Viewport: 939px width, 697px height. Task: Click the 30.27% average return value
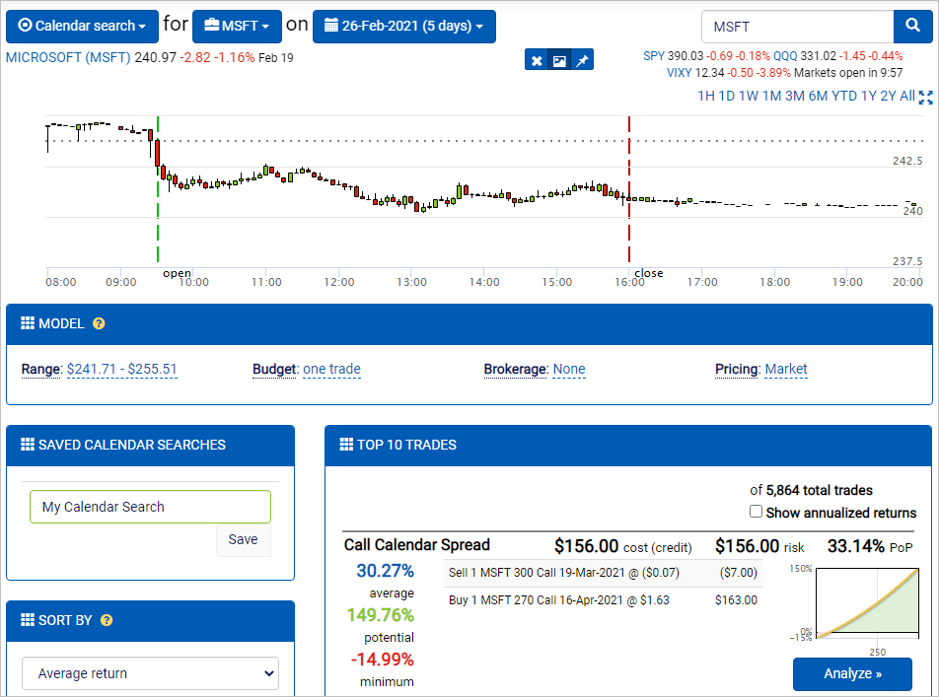click(x=385, y=571)
